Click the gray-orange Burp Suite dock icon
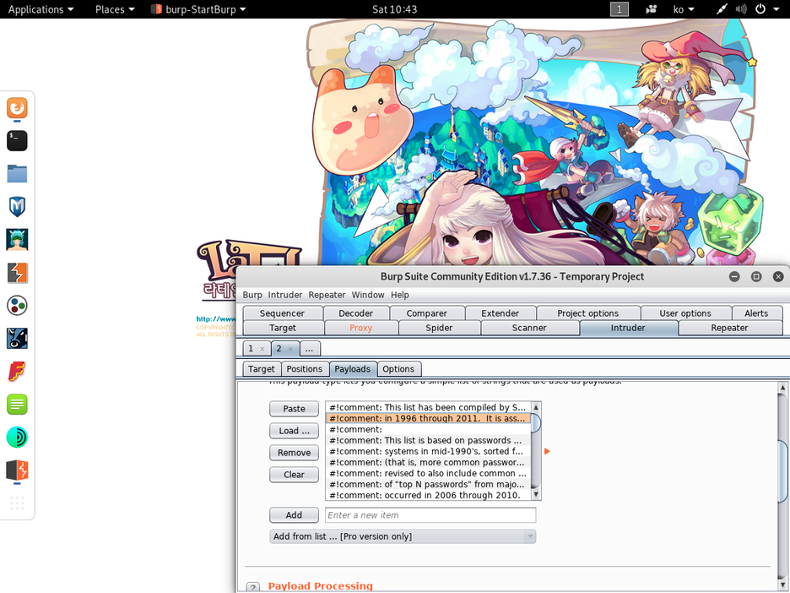790x593 pixels. [17, 273]
